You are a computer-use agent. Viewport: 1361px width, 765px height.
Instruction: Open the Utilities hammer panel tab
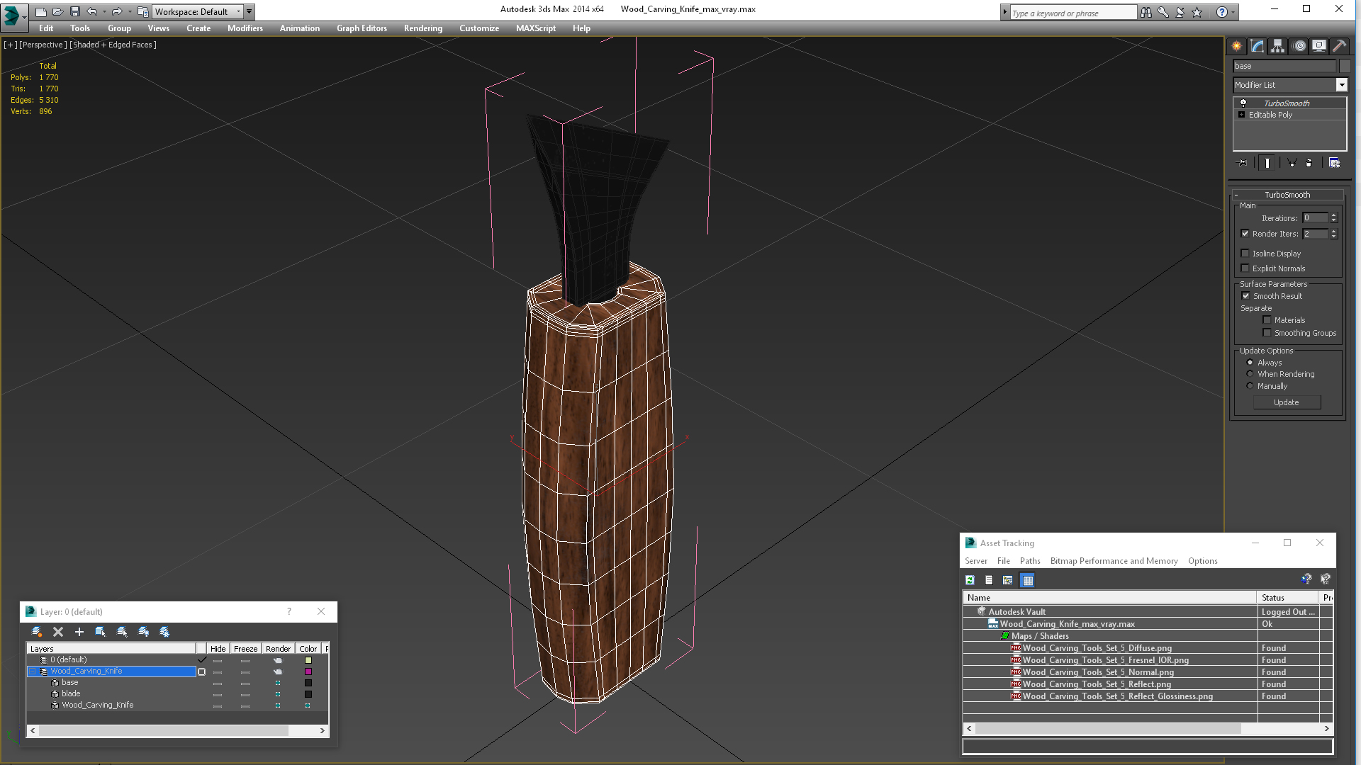(1339, 46)
